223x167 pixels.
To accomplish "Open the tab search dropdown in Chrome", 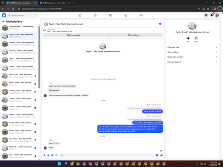I will pos(3,3).
